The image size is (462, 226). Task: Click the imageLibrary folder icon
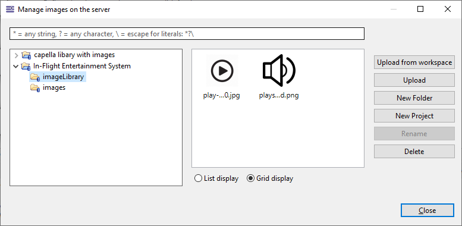click(x=35, y=77)
